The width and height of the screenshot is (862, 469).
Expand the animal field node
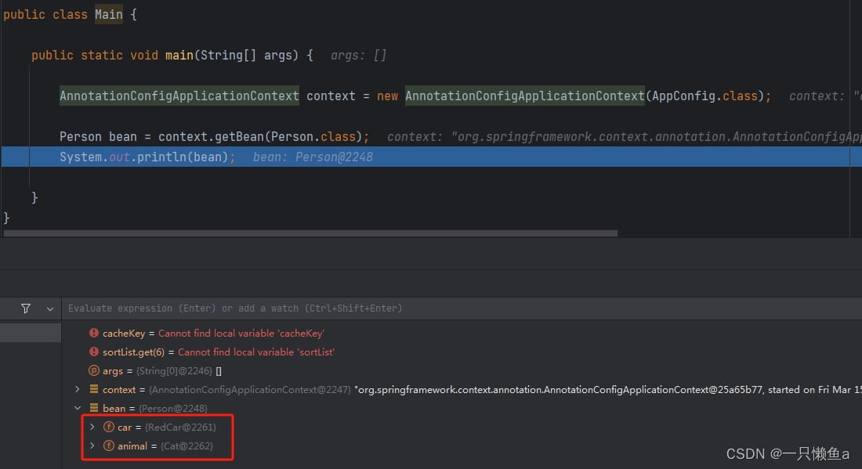click(x=92, y=446)
